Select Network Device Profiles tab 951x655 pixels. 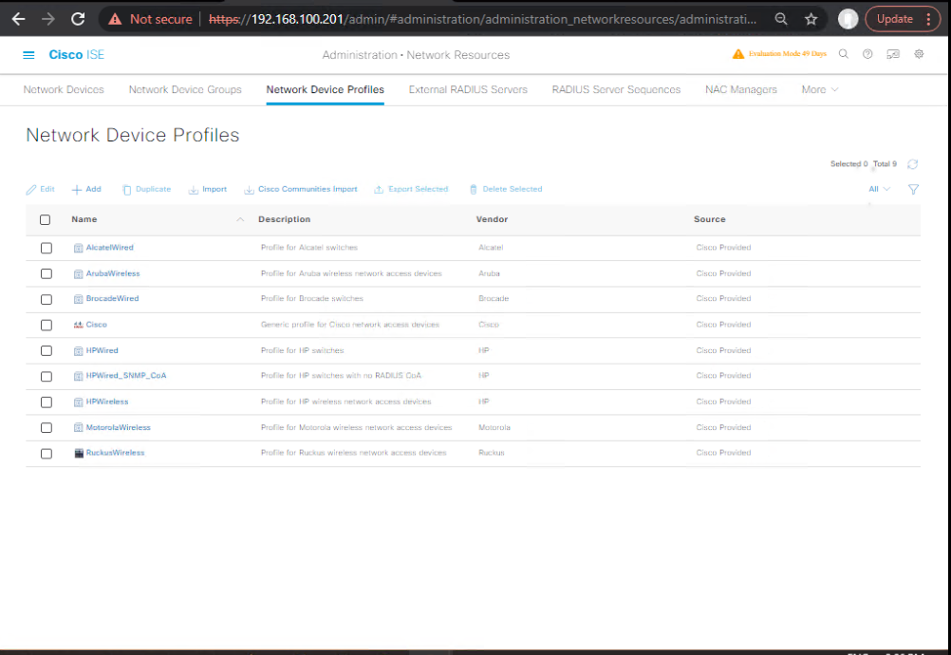326,90
